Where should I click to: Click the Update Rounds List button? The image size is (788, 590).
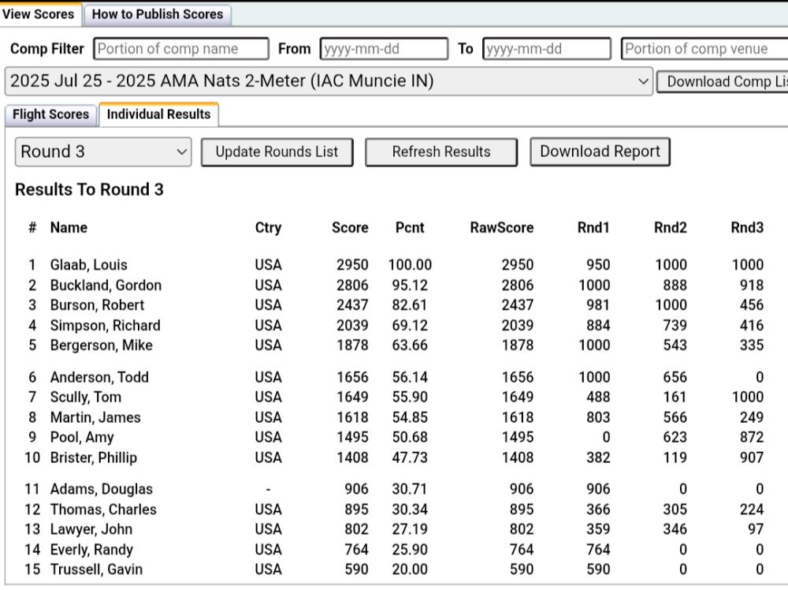pos(277,151)
